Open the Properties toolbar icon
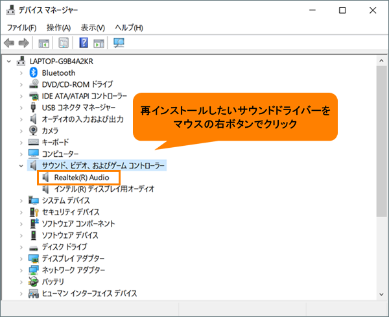Image resolution: width=389 pixels, height=317 pixels. point(64,43)
